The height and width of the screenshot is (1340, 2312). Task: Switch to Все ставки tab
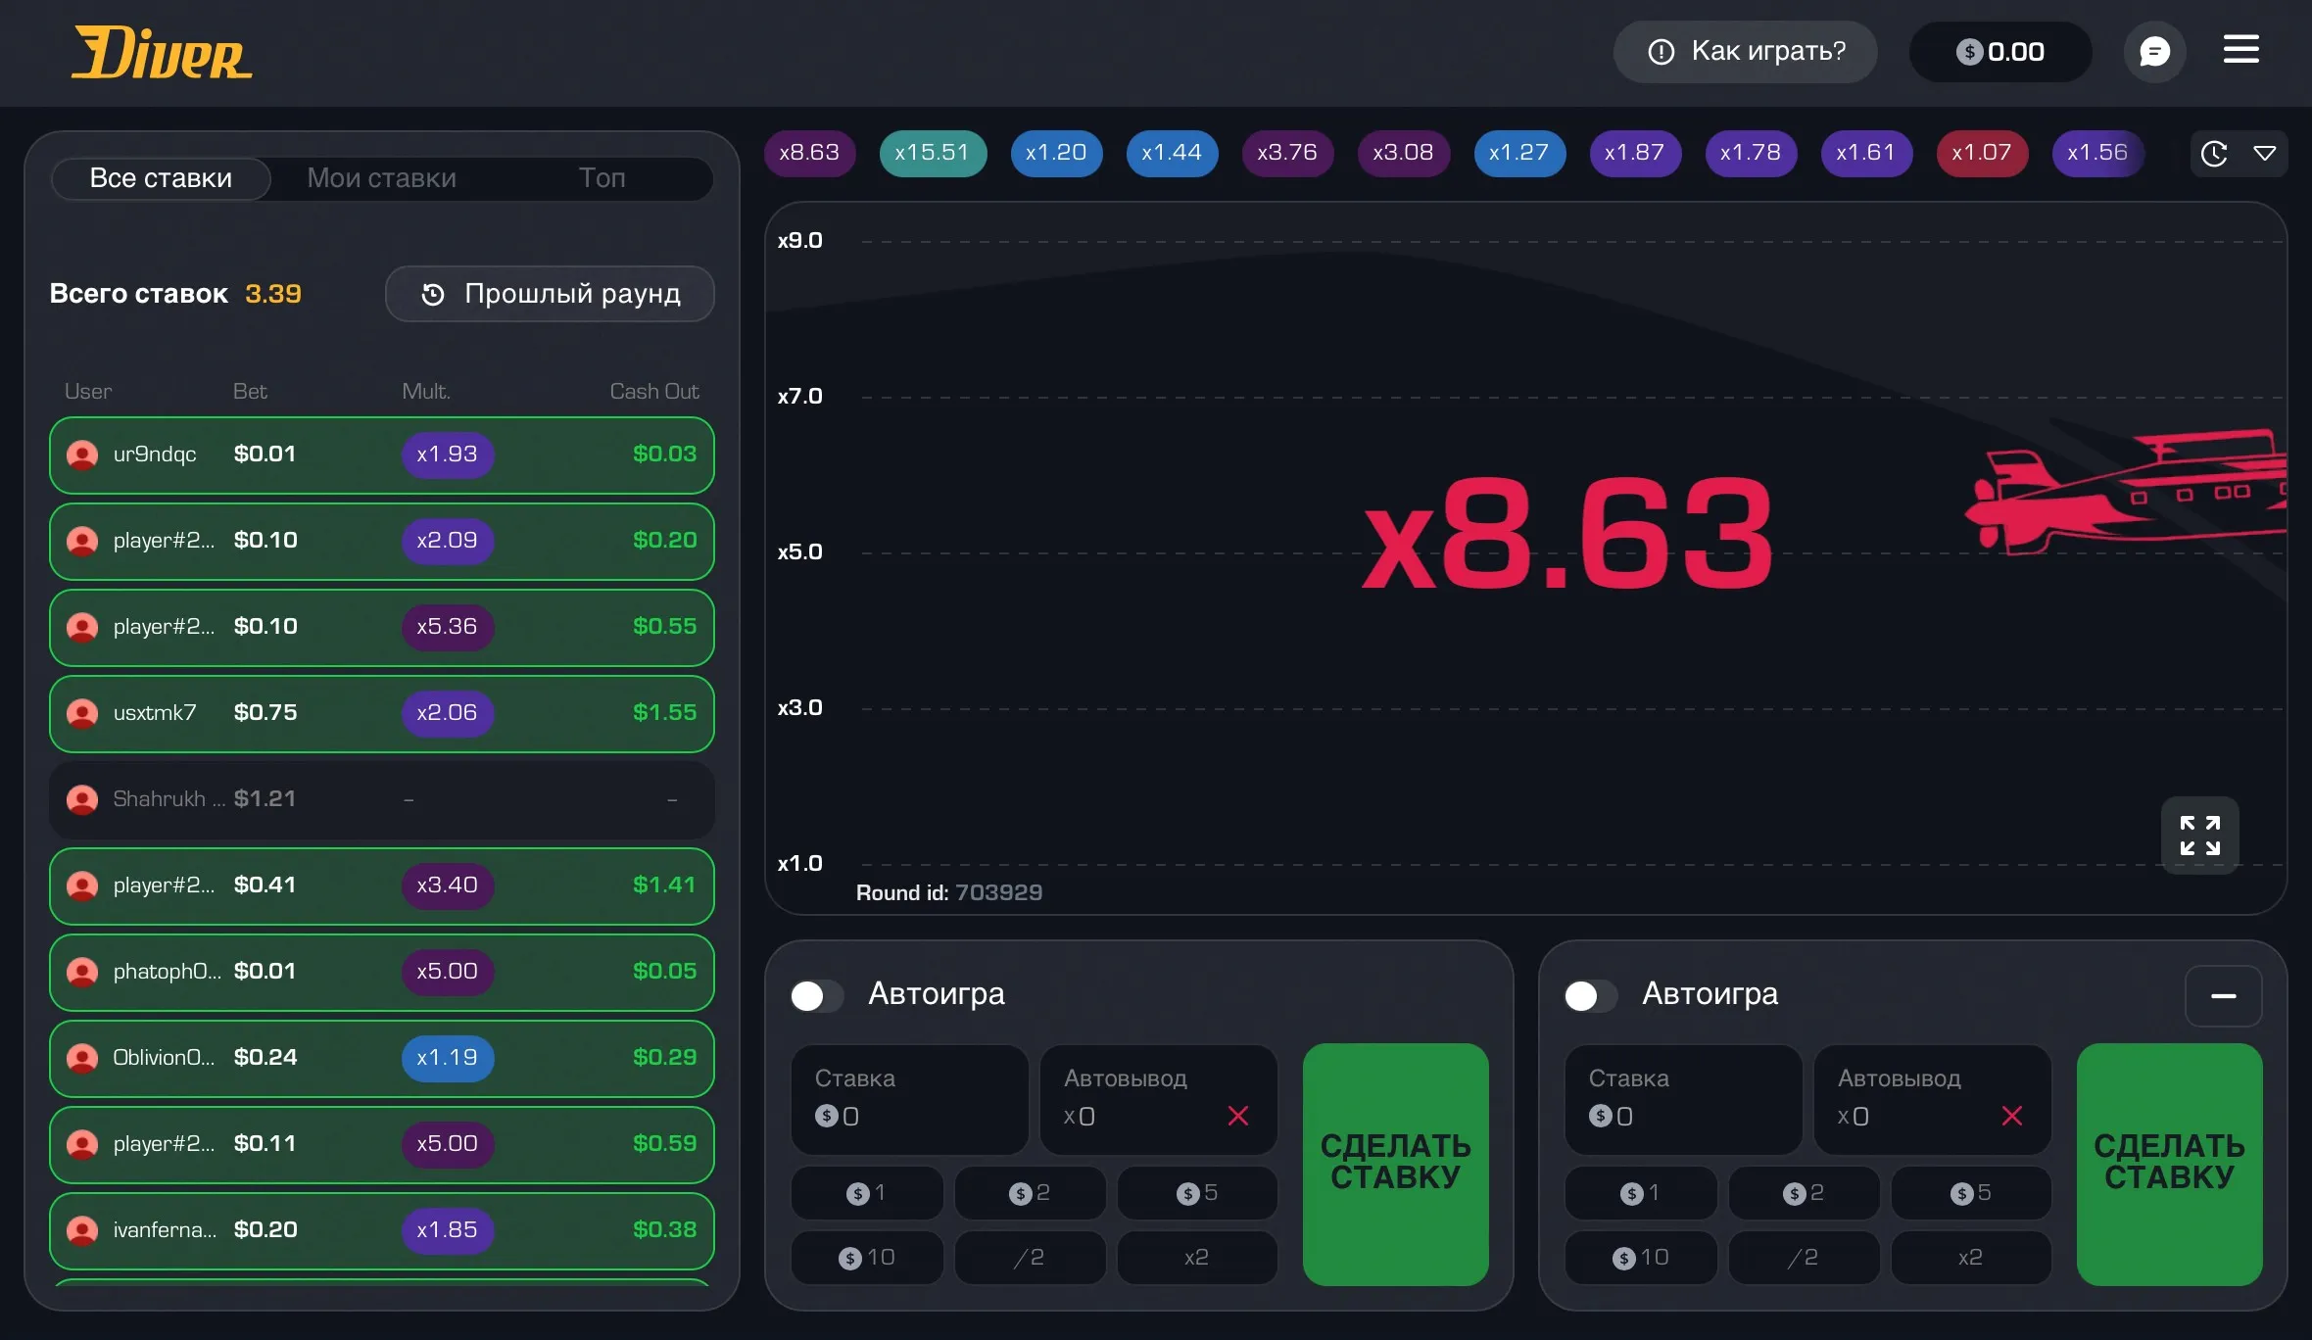161,178
